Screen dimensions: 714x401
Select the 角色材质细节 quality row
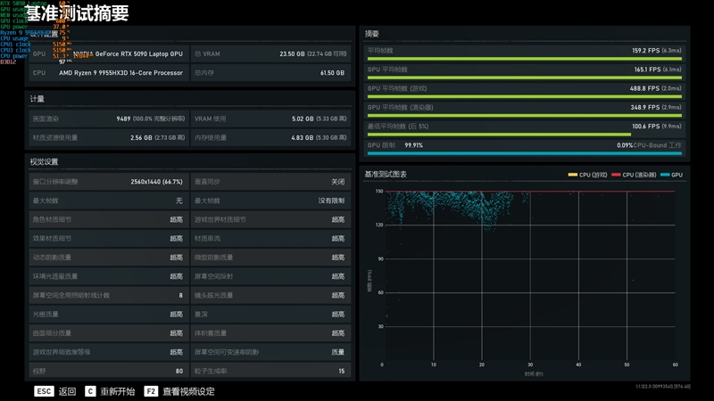pos(107,219)
